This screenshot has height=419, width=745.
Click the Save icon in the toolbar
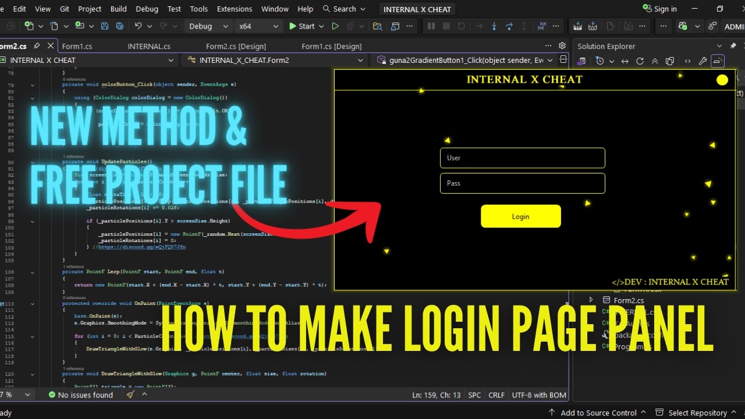tap(105, 26)
